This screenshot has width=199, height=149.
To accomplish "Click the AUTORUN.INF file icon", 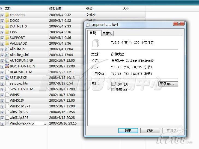I will pos(7,61).
